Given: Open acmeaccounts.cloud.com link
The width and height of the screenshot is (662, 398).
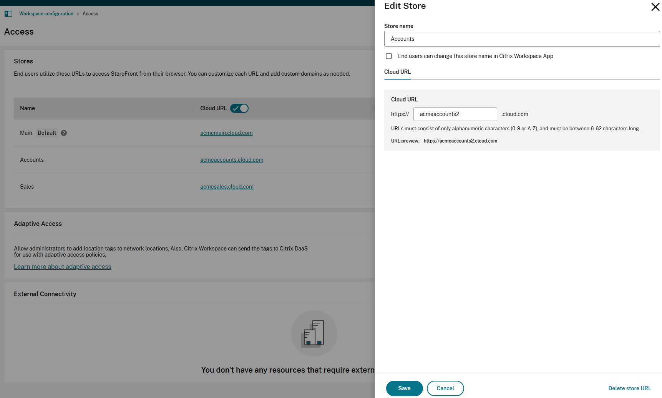Looking at the screenshot, I should [x=232, y=160].
